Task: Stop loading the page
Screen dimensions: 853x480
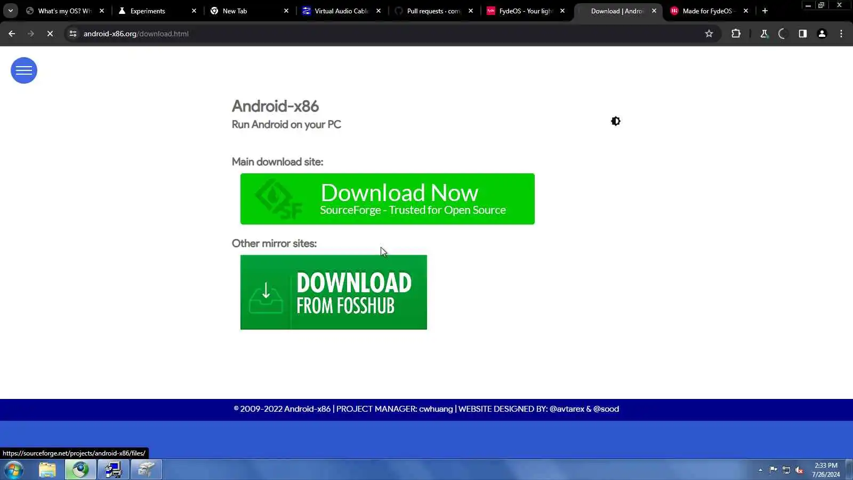Action: 50,34
